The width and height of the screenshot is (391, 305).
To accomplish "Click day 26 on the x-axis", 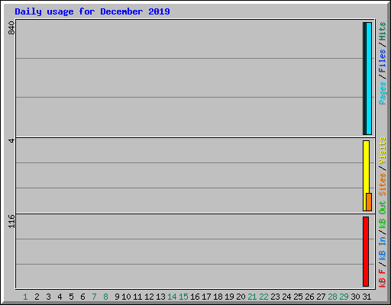I will (x=309, y=297).
